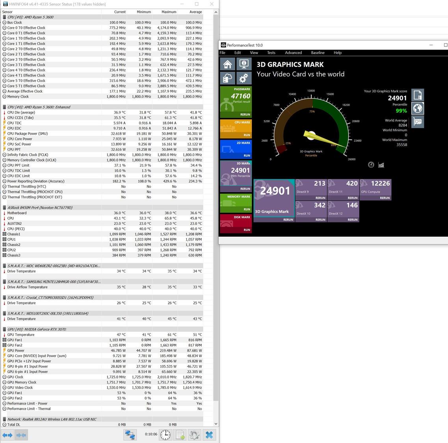
Task: Select AMD Ryzen 5 3600: Enhanced group header
Action: (102, 107)
